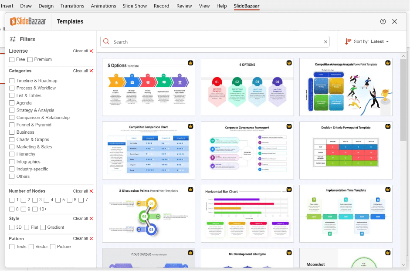410x271 pixels.
Task: Clear Pattern filters with the red X
Action: [x=91, y=239]
